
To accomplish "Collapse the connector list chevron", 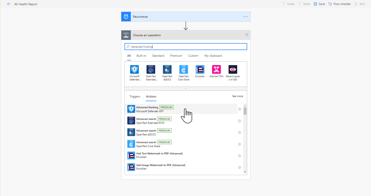I will [x=186, y=88].
